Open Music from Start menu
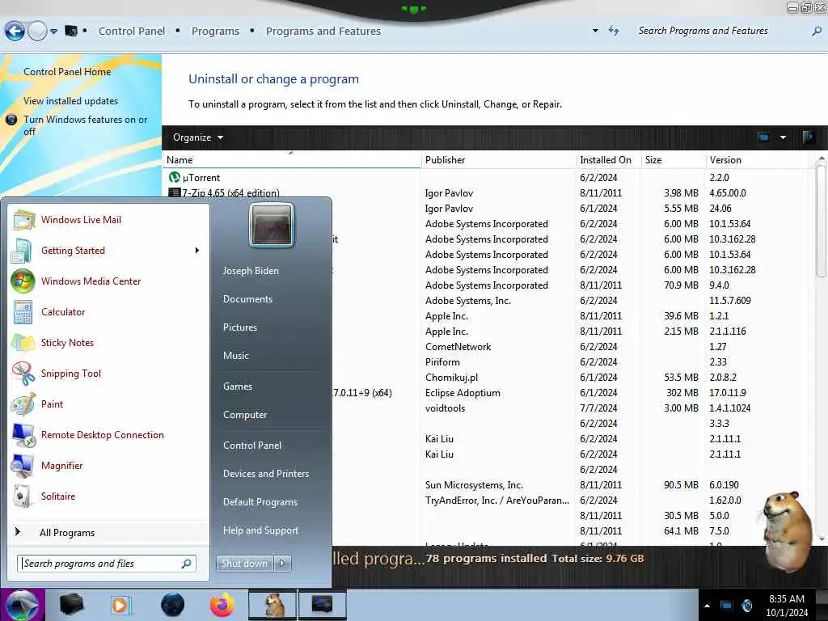The height and width of the screenshot is (621, 828). (235, 356)
